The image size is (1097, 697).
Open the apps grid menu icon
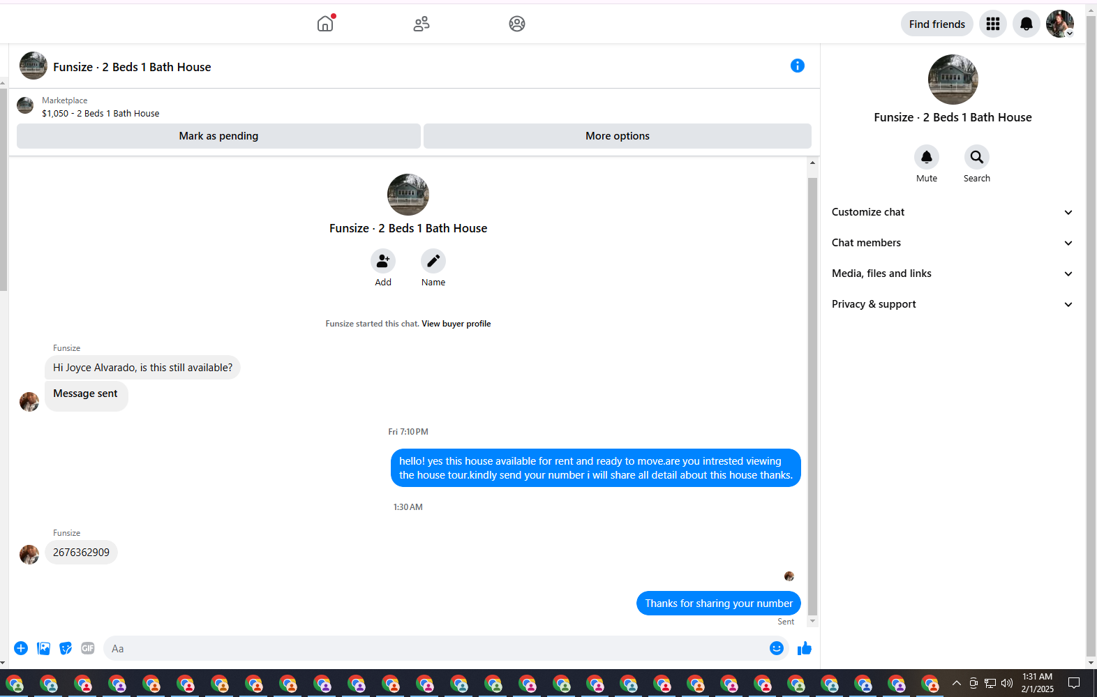coord(993,24)
